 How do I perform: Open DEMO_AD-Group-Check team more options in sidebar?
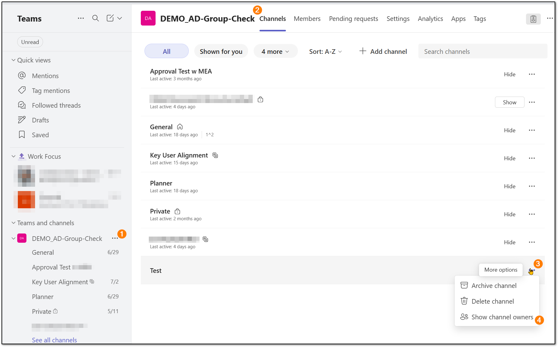(x=115, y=238)
